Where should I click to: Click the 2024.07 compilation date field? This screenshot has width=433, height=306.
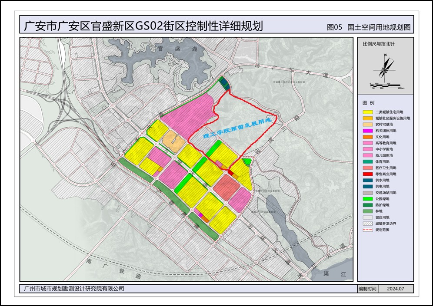coord(396,289)
